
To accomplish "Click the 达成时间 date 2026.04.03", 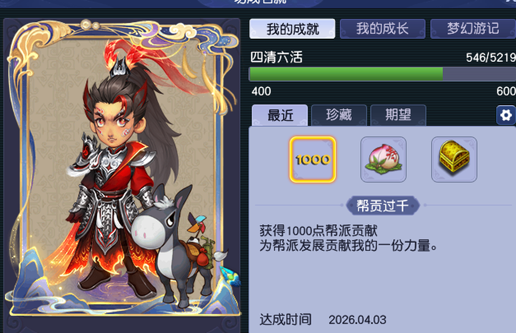I will pos(357,320).
